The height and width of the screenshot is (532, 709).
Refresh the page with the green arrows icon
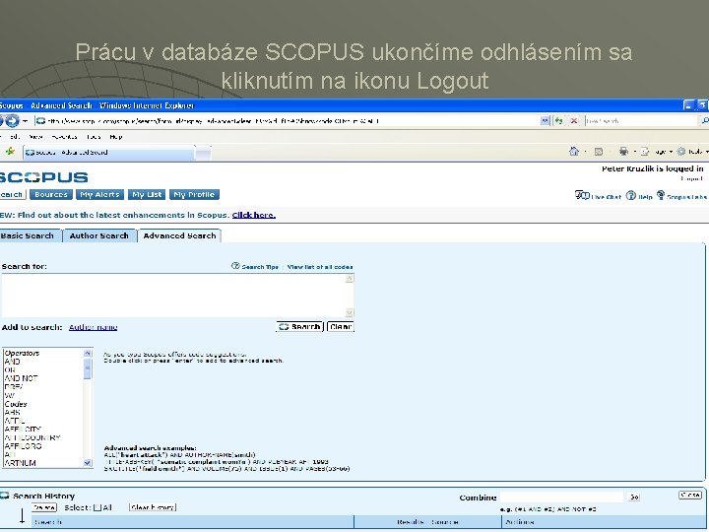(559, 121)
